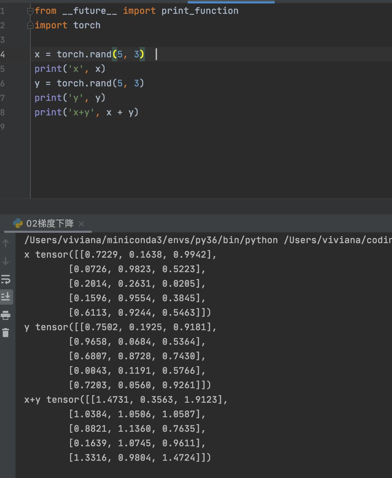Click output row '[0.8821, 1.1360, 0.7635]'
This screenshot has height=478, width=392.
pyautogui.click(x=135, y=429)
